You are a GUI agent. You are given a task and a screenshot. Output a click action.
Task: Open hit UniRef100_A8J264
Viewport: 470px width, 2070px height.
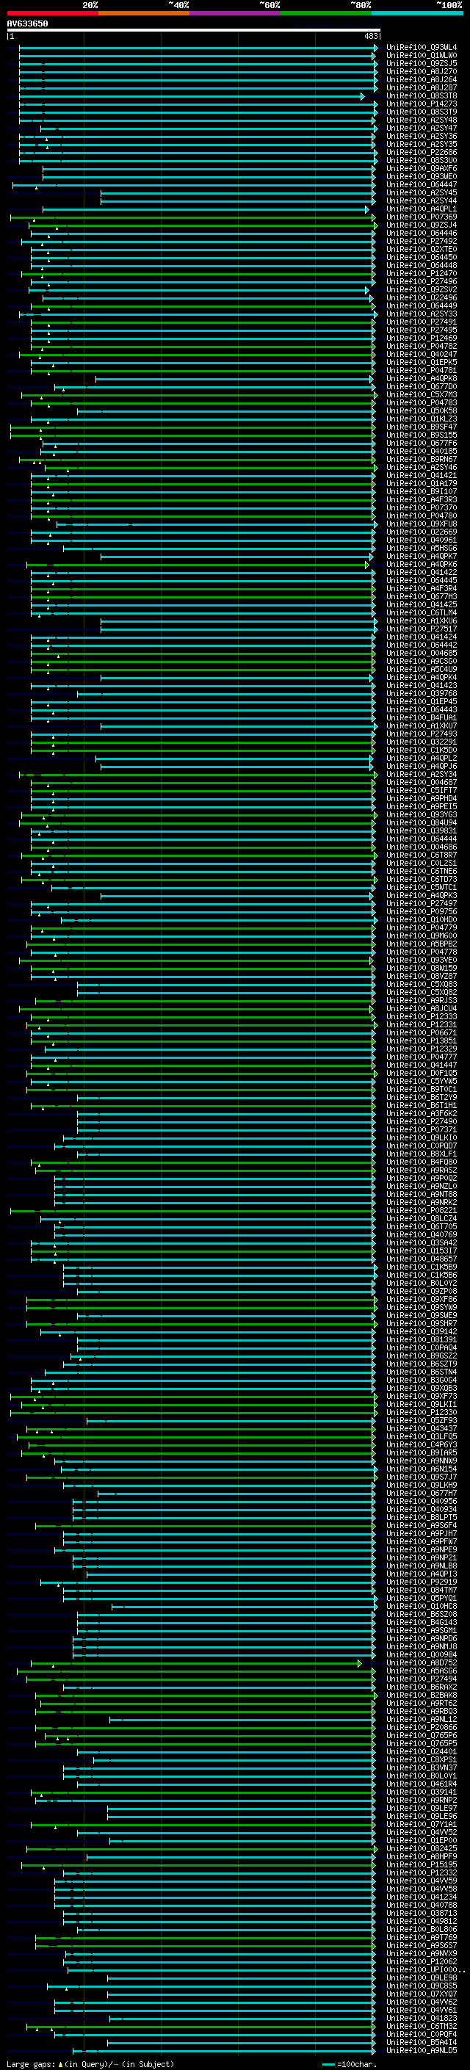(422, 79)
